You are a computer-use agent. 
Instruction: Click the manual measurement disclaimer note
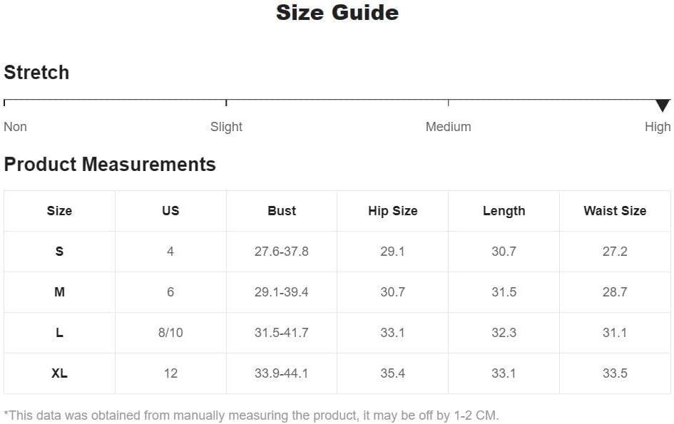pyautogui.click(x=252, y=415)
